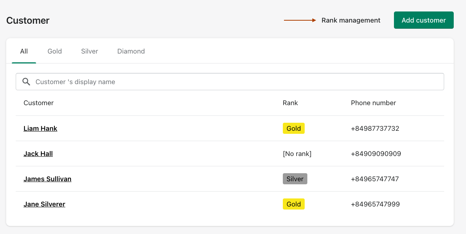Click the Customer column header
466x234 pixels.
tap(38, 103)
